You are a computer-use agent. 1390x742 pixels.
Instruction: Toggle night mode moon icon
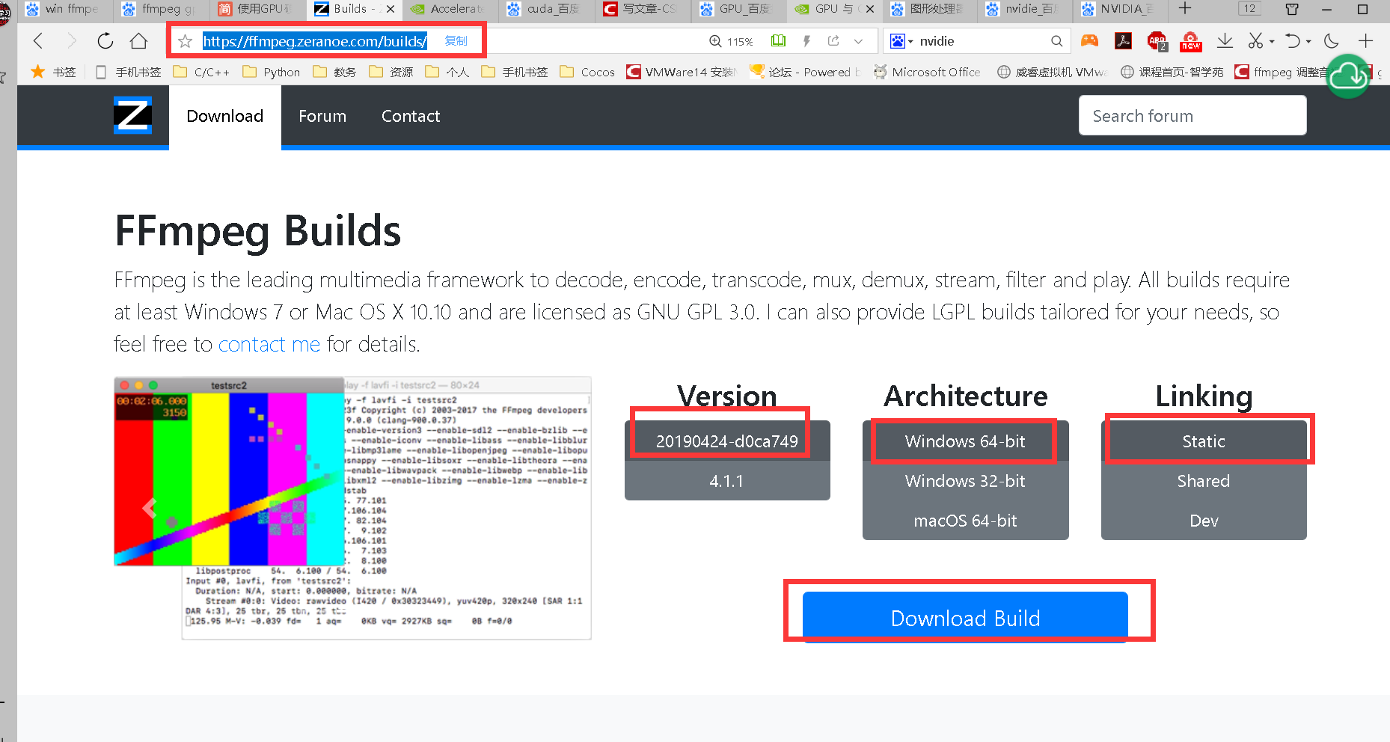click(1331, 40)
